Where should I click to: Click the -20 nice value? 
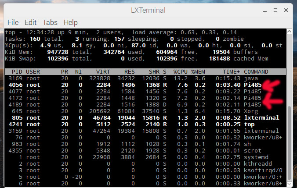pos(77,177)
